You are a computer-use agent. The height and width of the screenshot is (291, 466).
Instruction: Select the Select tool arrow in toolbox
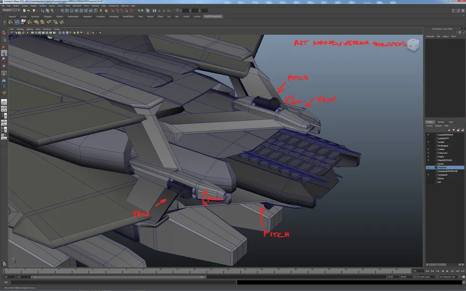(x=4, y=33)
